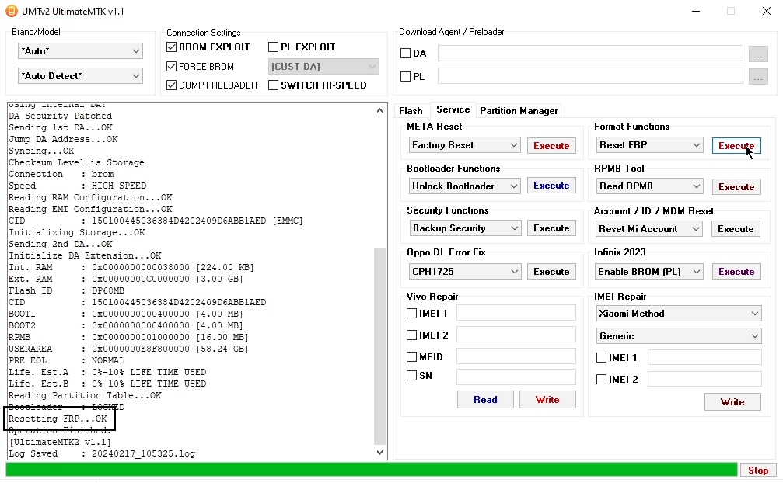Click 'Resetting FRP...OK' log line
The image size is (783, 483).
(x=58, y=419)
